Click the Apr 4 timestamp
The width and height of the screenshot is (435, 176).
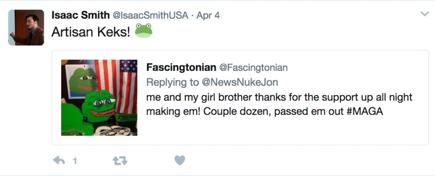tap(208, 15)
